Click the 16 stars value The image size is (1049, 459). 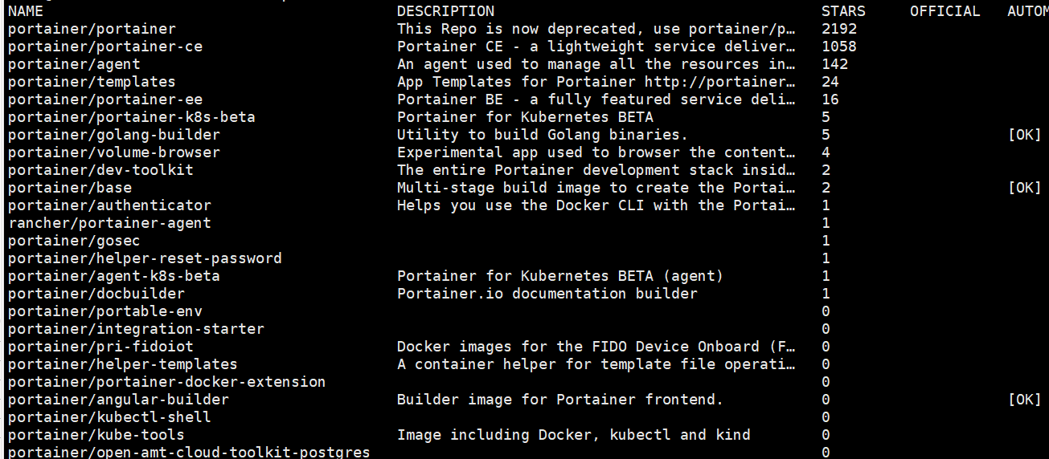click(x=830, y=100)
